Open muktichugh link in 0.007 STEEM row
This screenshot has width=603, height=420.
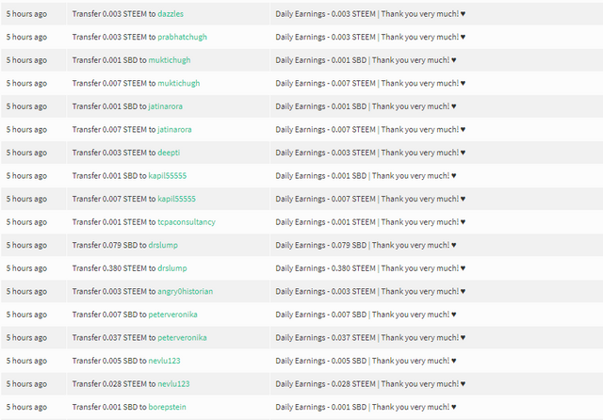179,83
